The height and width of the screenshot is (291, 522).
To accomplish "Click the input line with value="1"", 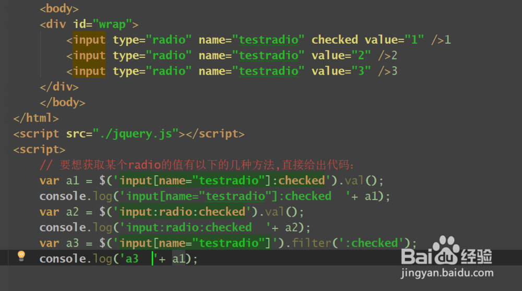I will [259, 40].
